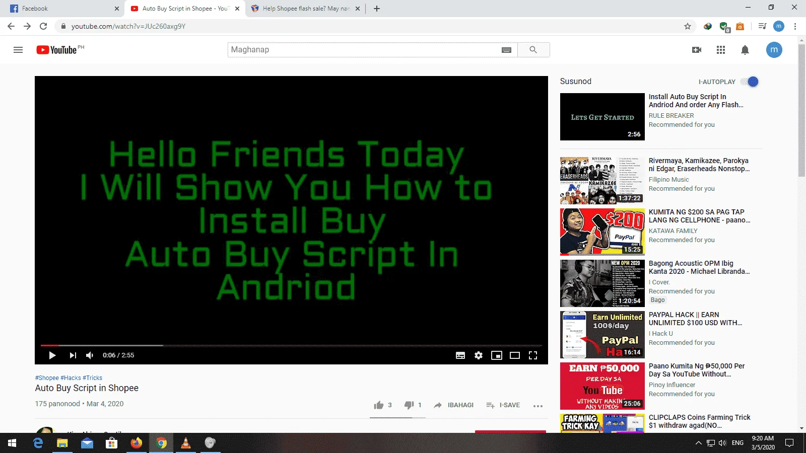Open Paano Kumita Ng ₱50,000 video title
Screen dimensions: 806x453
(x=697, y=370)
